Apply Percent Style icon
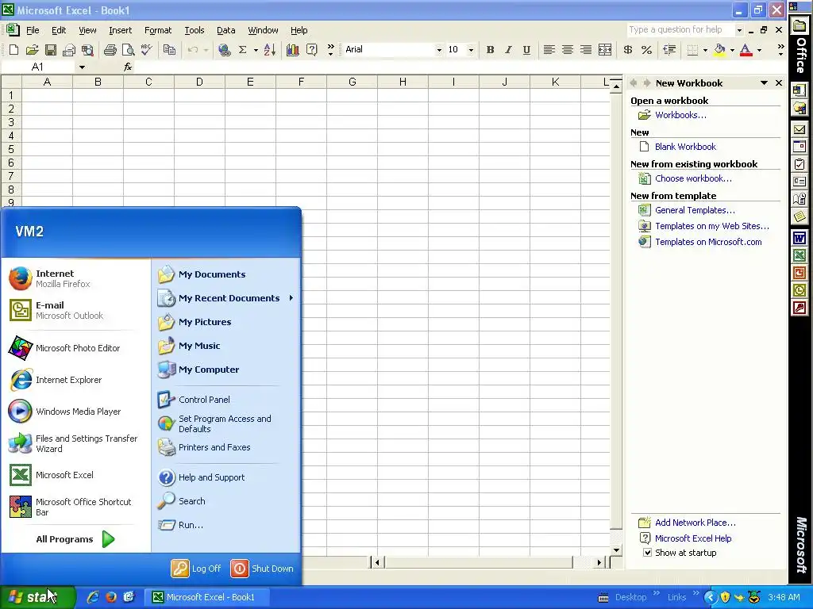The height and width of the screenshot is (609, 813). pos(646,50)
